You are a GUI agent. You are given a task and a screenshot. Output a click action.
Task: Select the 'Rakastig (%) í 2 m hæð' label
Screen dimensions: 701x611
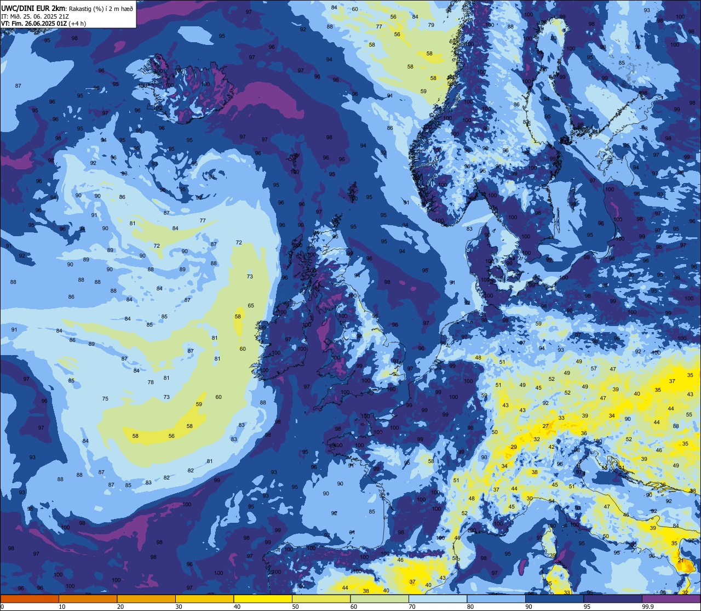pyautogui.click(x=101, y=8)
